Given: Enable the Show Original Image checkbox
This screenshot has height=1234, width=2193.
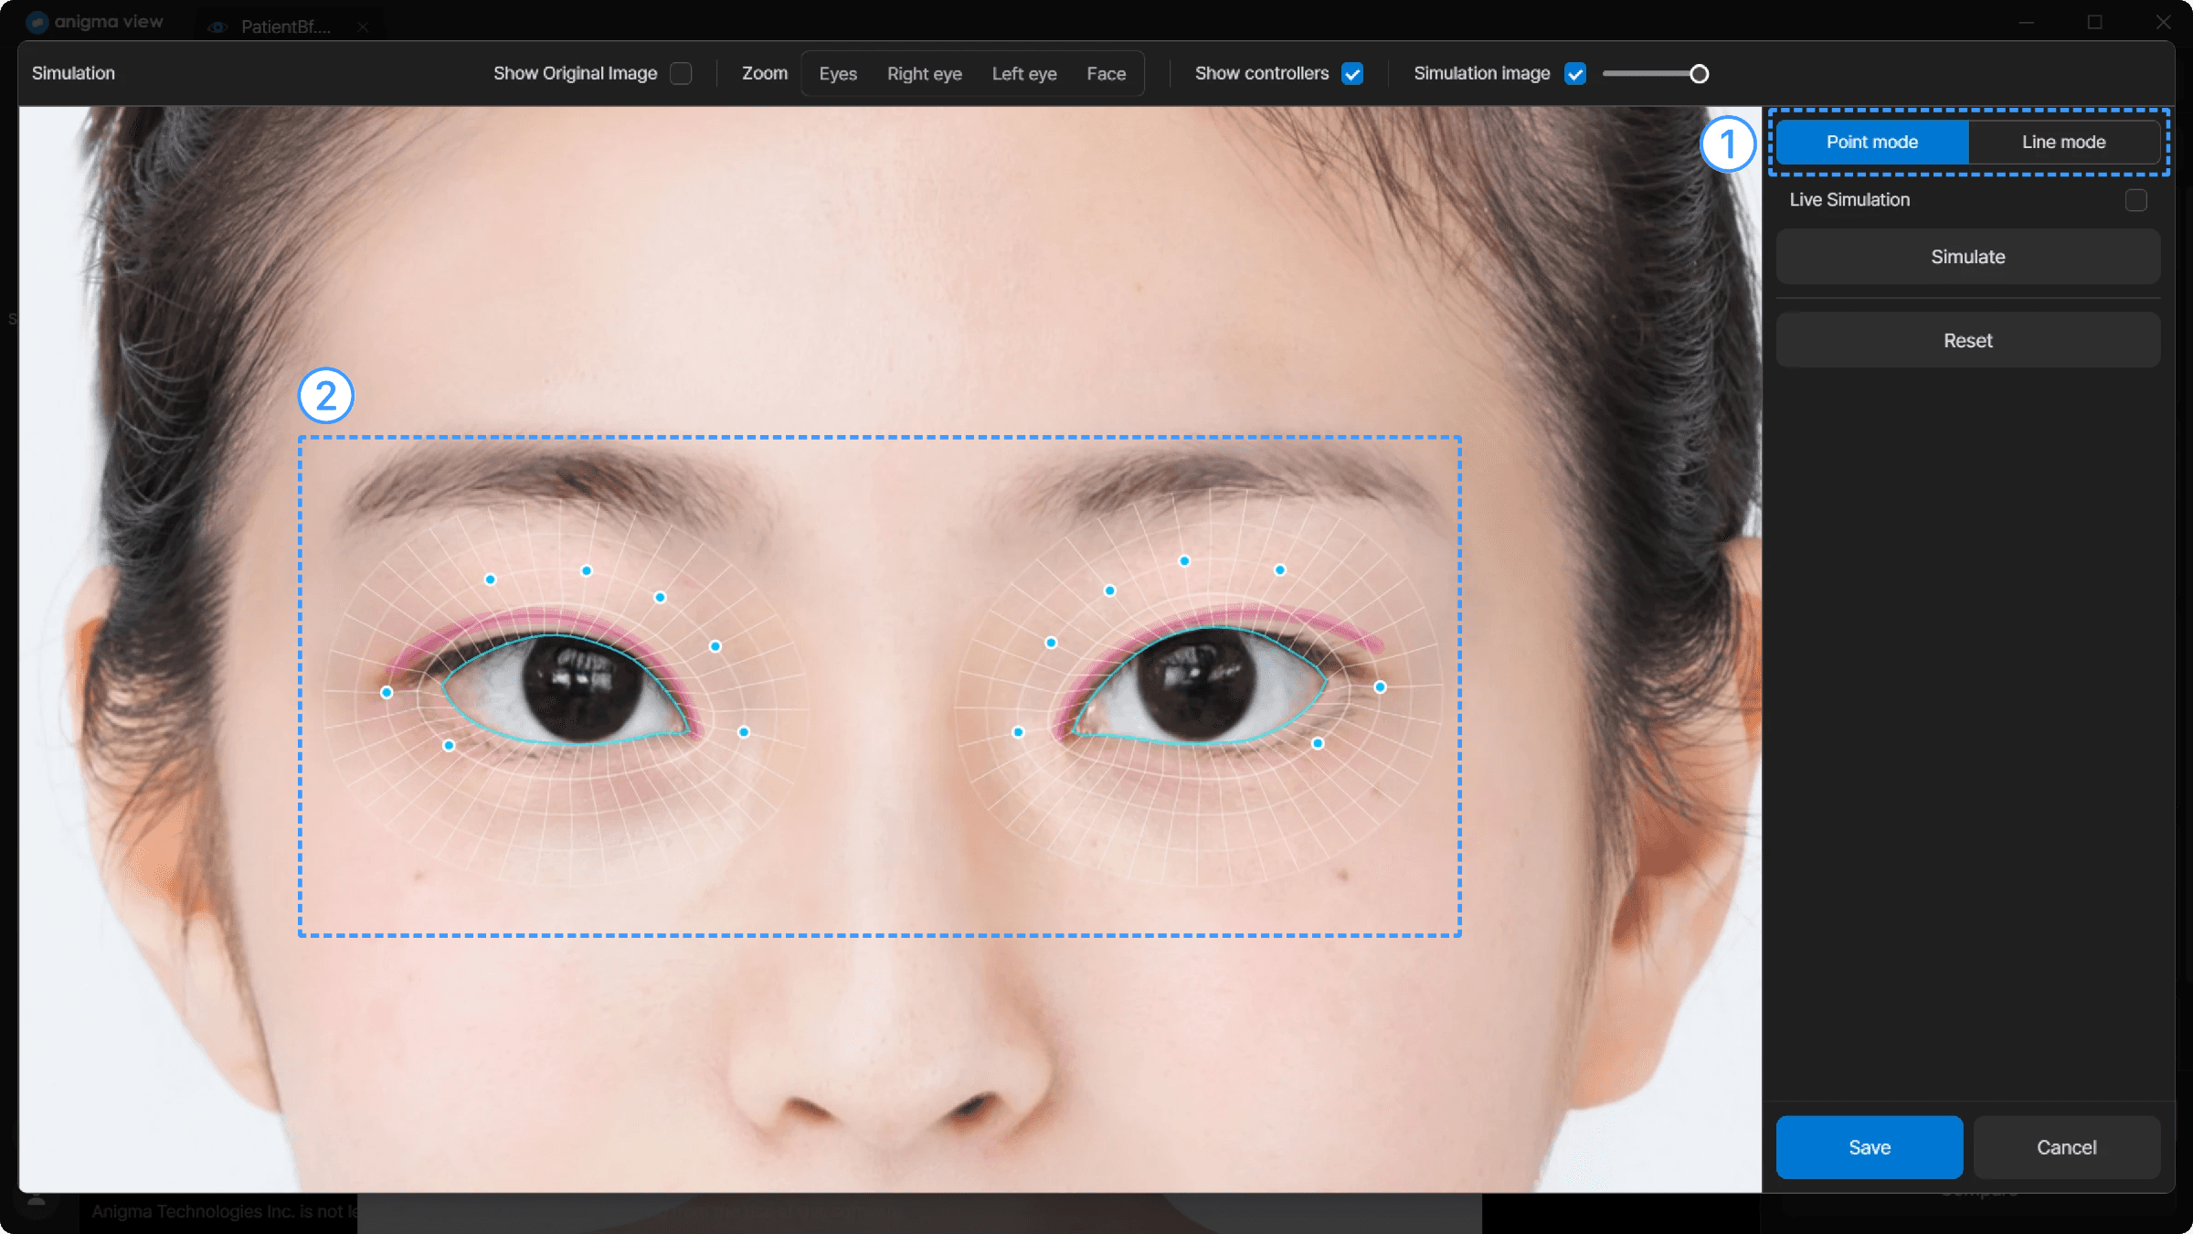Looking at the screenshot, I should click(x=681, y=73).
